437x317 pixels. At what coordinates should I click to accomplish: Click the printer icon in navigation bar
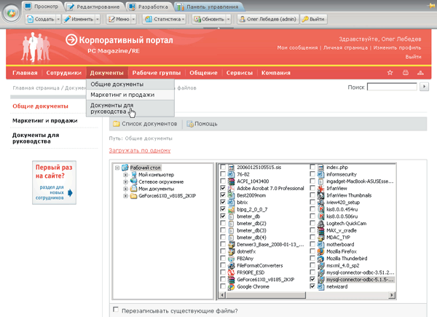pyautogui.click(x=406, y=73)
